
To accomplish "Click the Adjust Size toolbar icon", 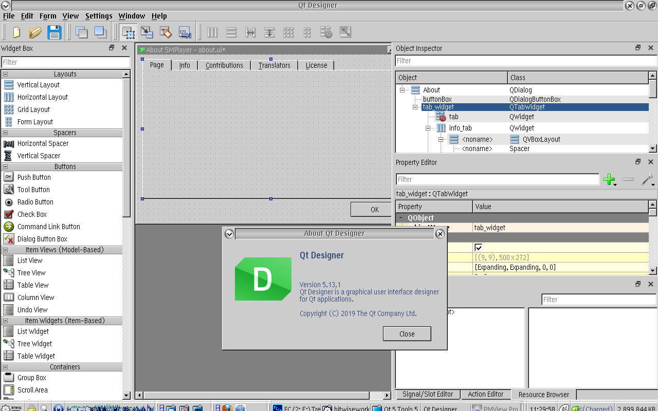I will [345, 32].
